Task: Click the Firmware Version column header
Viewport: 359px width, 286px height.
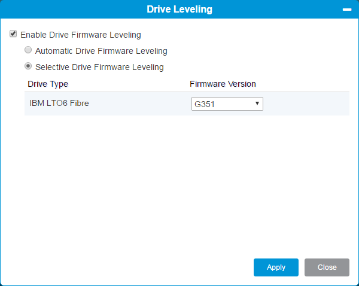Action: (223, 84)
